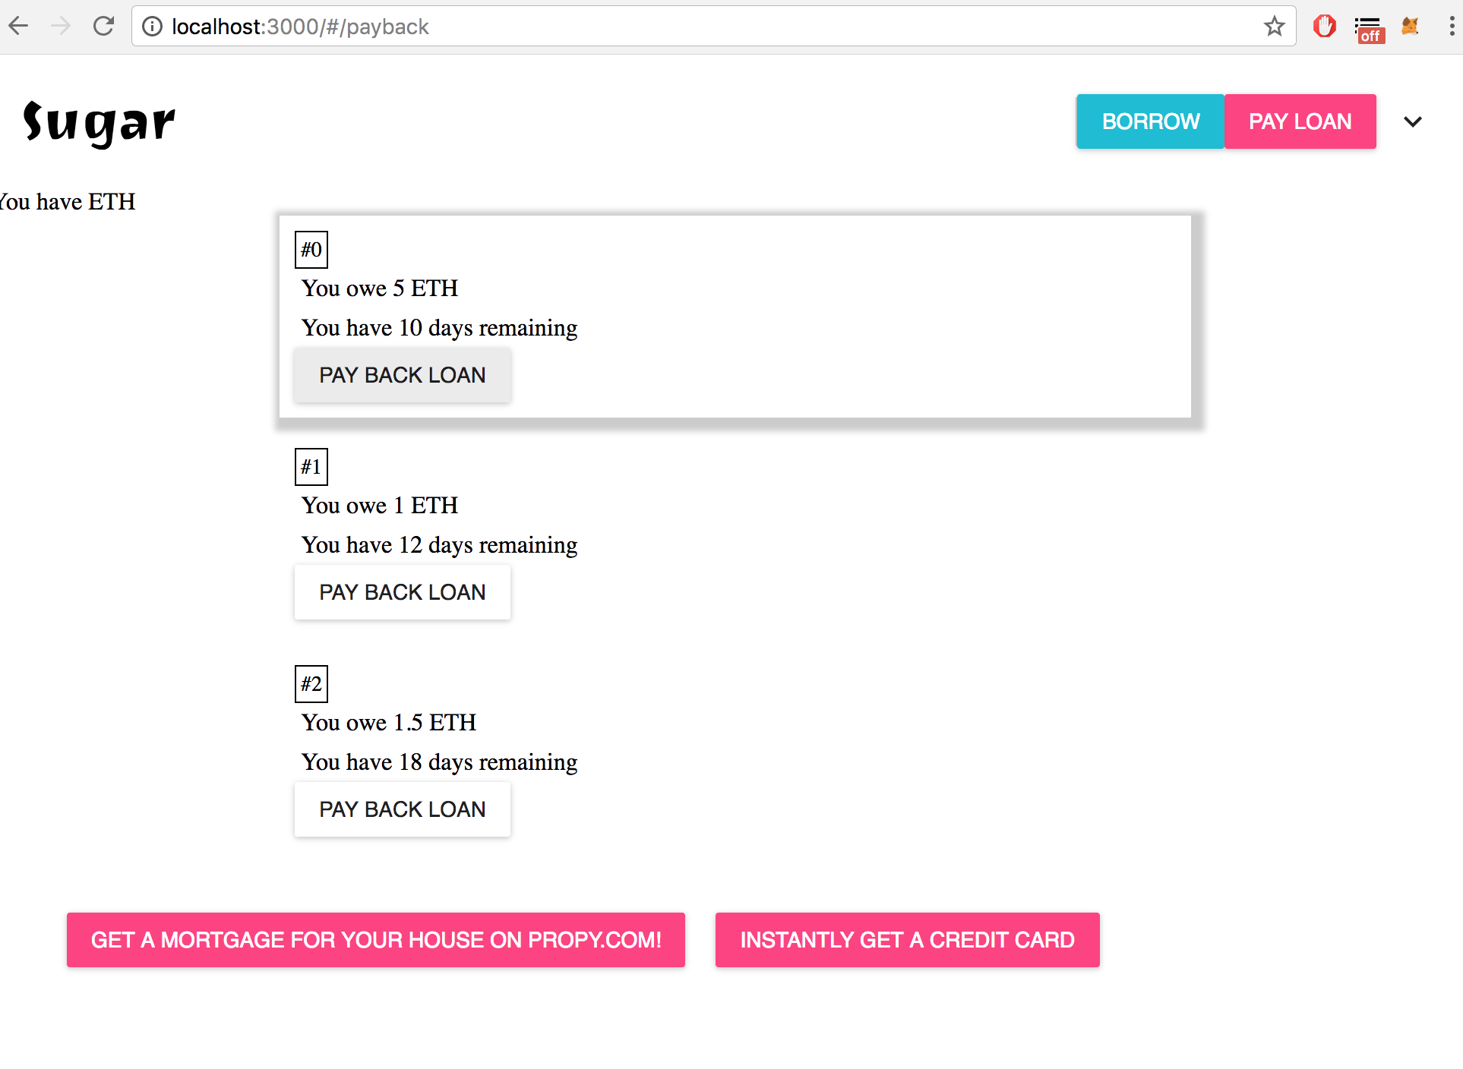Click Instantly Get a Credit Card button
The image size is (1463, 1069).
point(907,940)
